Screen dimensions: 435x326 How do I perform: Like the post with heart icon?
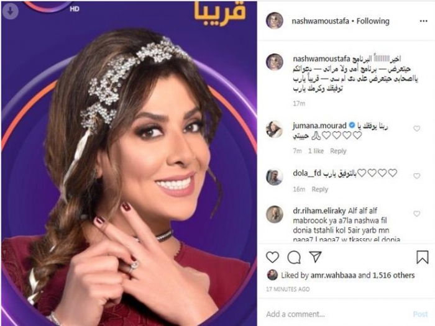pyautogui.click(x=272, y=257)
